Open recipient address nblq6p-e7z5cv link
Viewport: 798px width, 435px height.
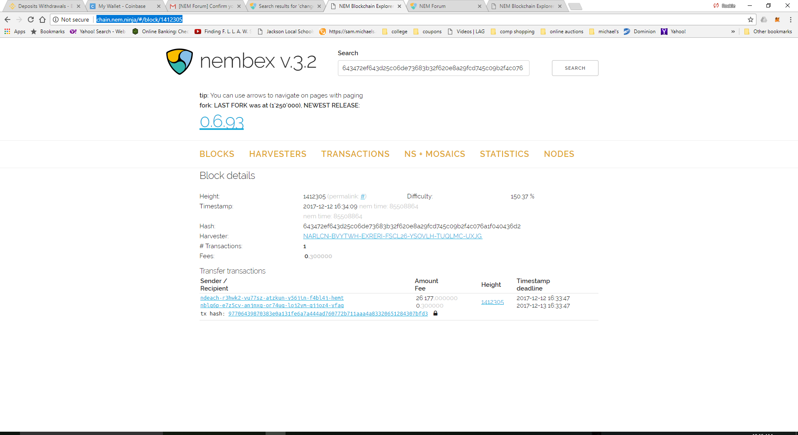coord(272,305)
